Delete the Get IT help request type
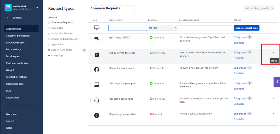Viewport: 280px width, 134px height. (273, 37)
